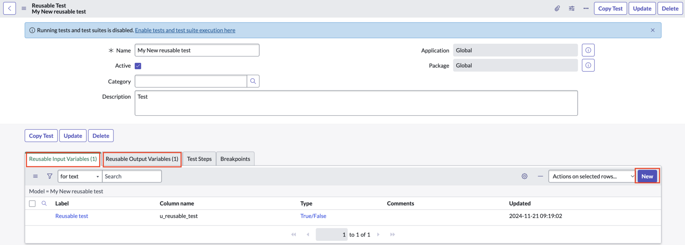Viewport: 685px width, 245px height.
Task: Click Copy Test button below the form
Action: [41, 136]
